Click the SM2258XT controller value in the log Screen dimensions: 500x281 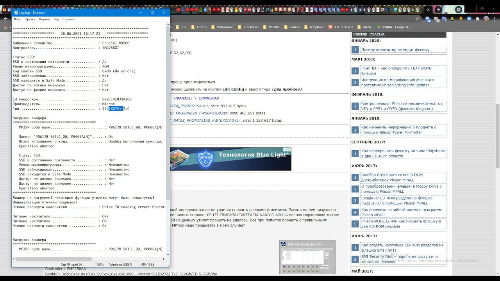(x=111, y=48)
